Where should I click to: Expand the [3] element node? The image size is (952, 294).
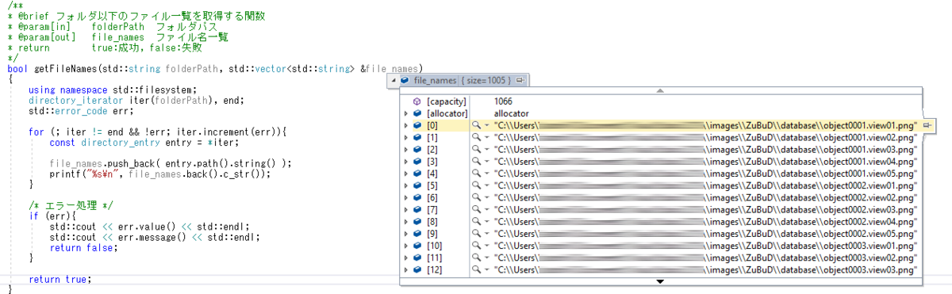[406, 161]
